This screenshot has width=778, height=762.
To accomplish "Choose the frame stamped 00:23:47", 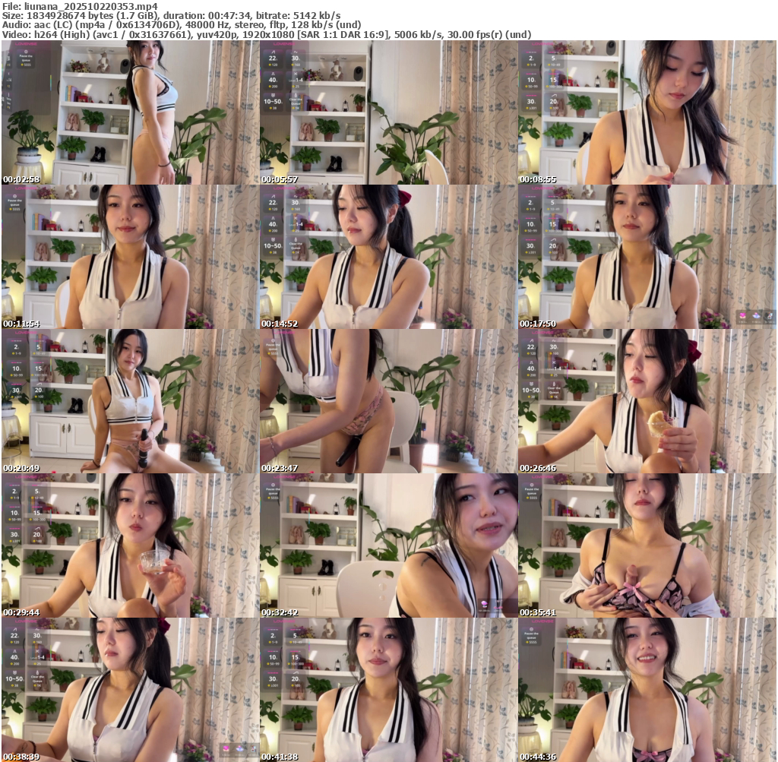I will 388,401.
